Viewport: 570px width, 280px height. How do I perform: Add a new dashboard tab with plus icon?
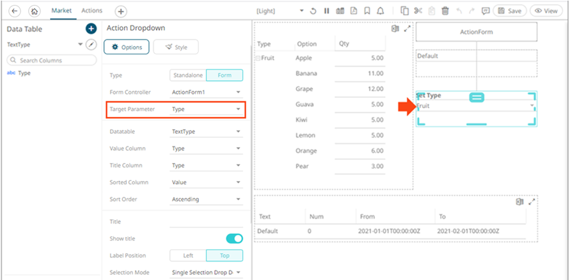[121, 12]
